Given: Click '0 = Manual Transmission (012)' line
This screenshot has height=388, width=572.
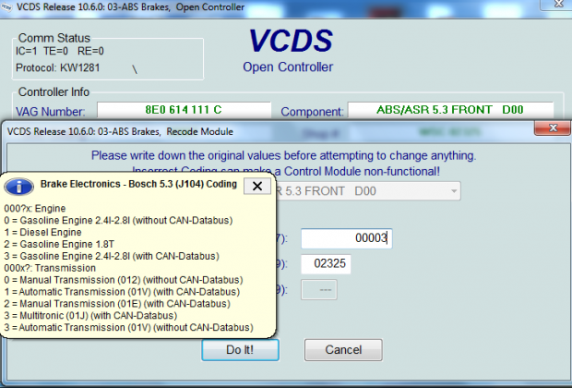Looking at the screenshot, I should point(124,280).
